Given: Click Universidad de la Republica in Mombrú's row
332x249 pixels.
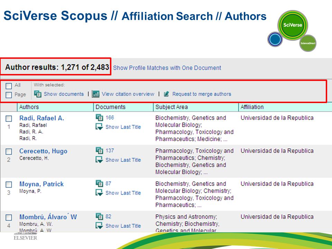Looking at the screenshot, I should coord(277,217).
